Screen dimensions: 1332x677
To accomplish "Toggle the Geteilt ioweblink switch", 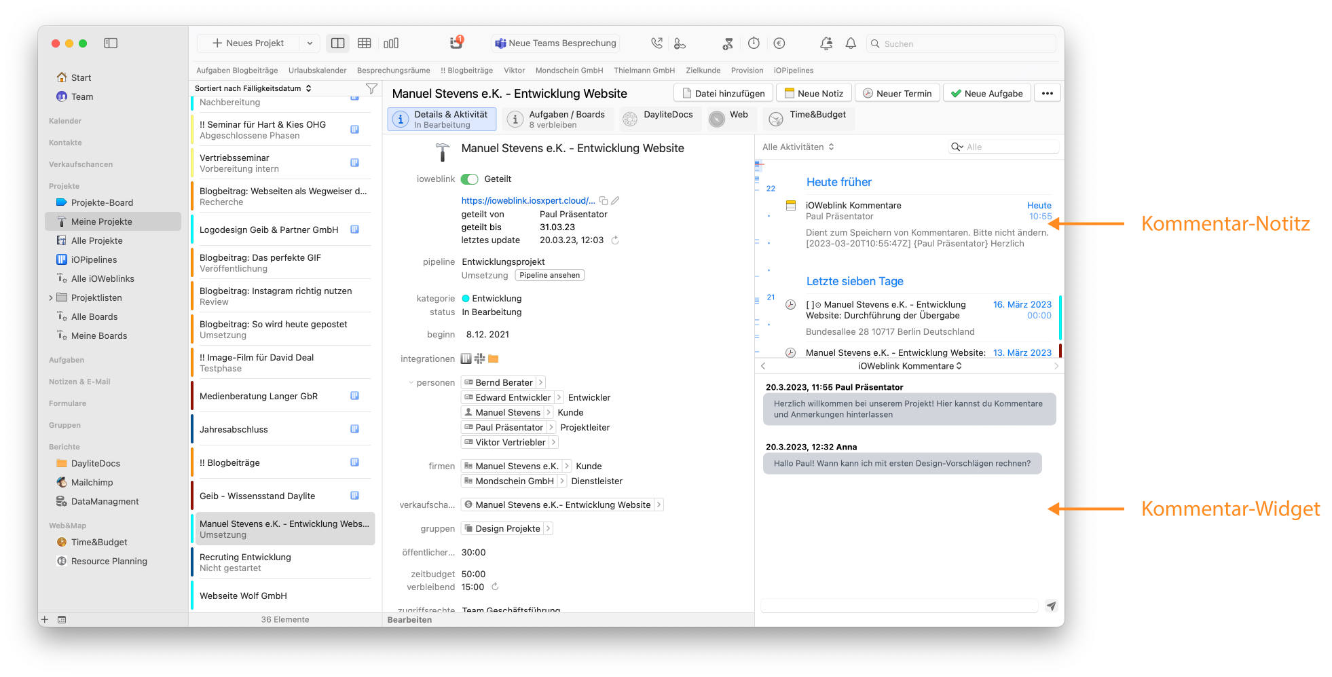I will tap(469, 179).
